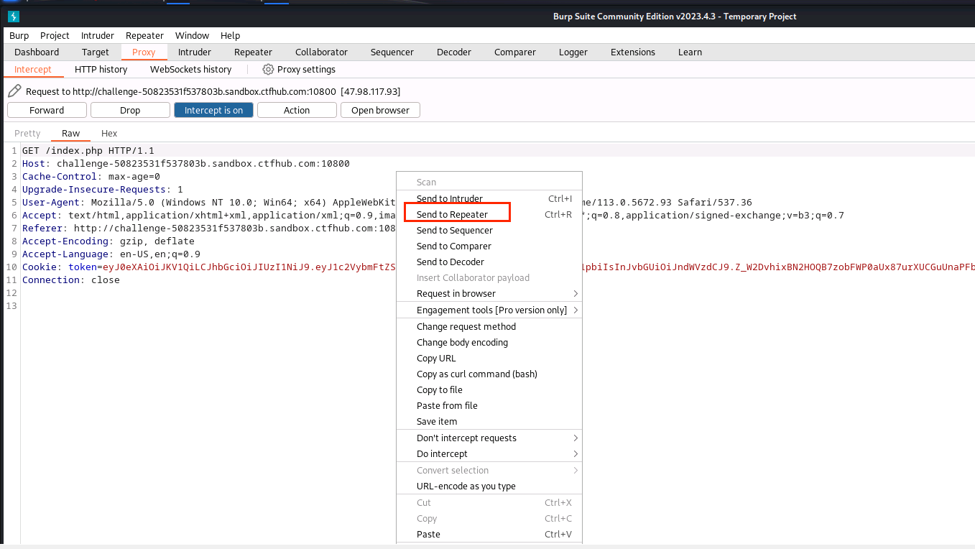Open the Collaborator tab
975x549 pixels.
tap(321, 52)
